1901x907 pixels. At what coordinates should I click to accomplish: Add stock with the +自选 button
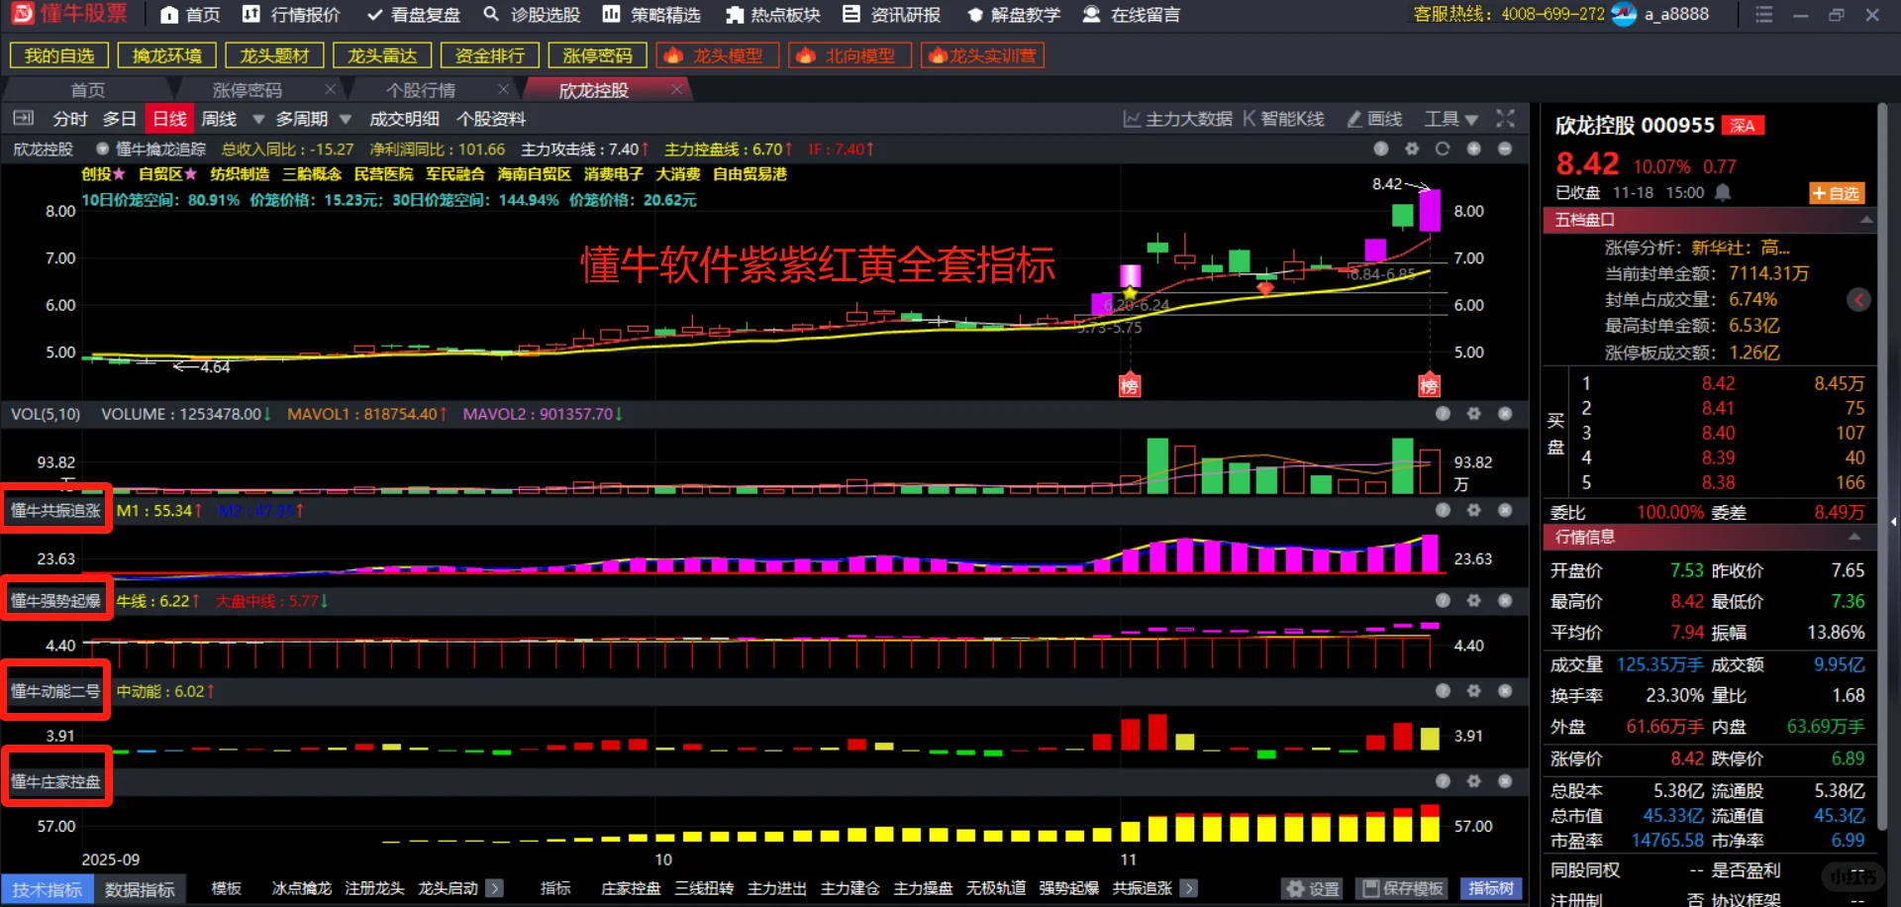(x=1837, y=193)
